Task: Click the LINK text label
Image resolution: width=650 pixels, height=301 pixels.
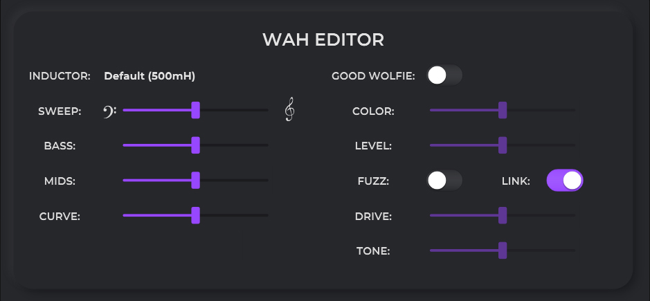Action: [516, 181]
